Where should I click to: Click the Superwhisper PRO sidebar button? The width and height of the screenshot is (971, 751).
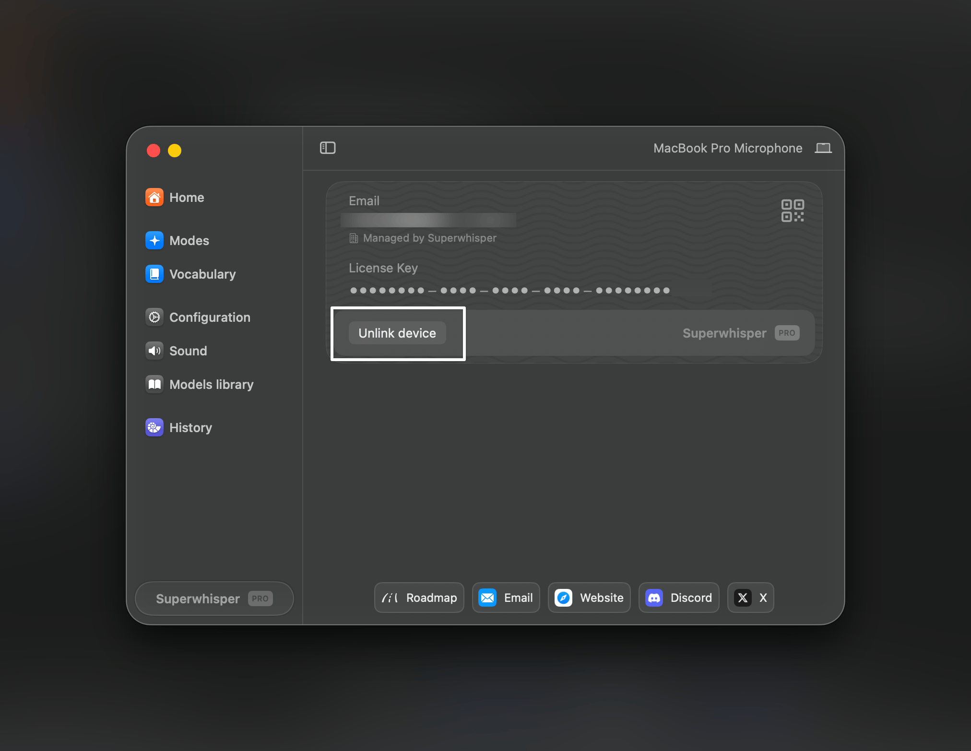[x=214, y=598]
